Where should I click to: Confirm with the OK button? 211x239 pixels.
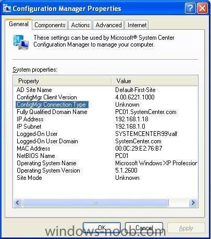pyautogui.click(x=102, y=227)
